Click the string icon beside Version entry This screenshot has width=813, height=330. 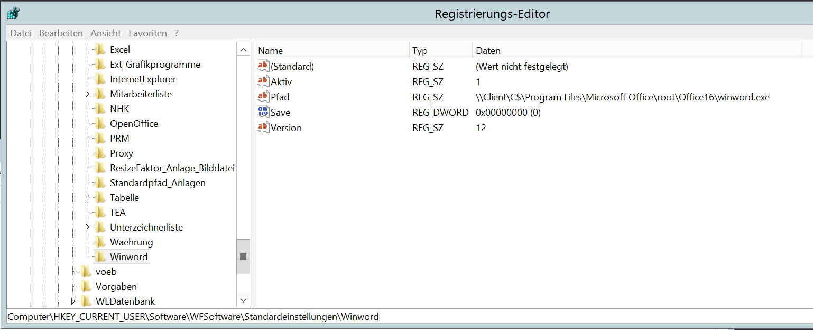263,127
